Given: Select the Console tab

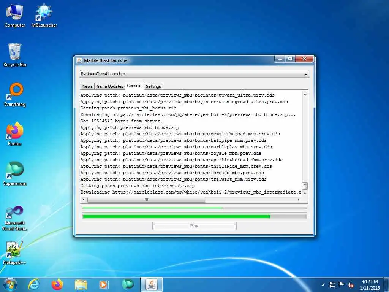Looking at the screenshot, I should [134, 86].
